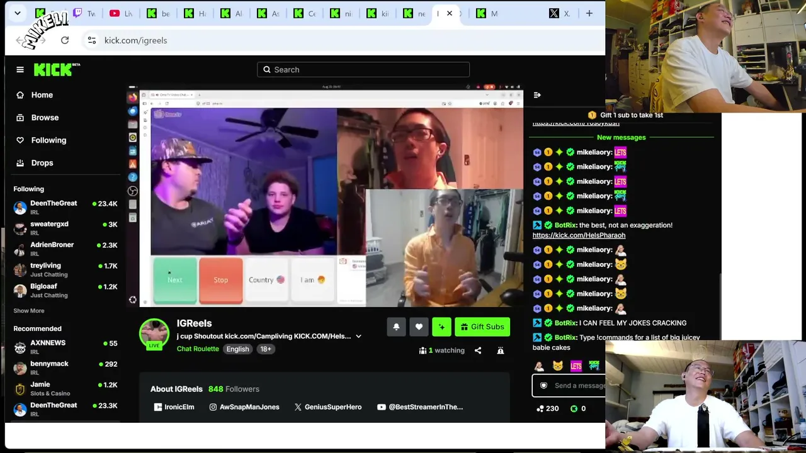Open the Kick sidebar hamburger menu
Image resolution: width=806 pixels, height=453 pixels.
20,70
